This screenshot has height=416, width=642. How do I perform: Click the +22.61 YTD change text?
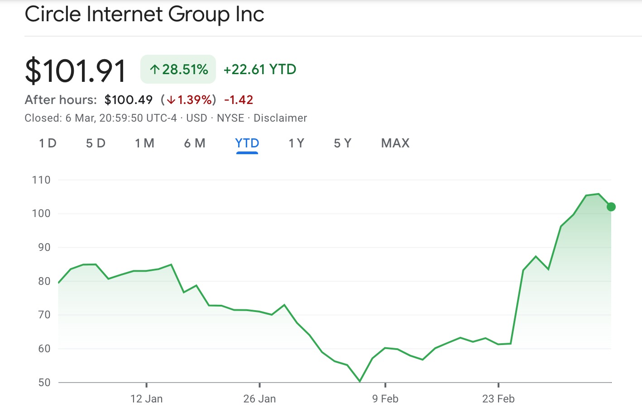(260, 69)
